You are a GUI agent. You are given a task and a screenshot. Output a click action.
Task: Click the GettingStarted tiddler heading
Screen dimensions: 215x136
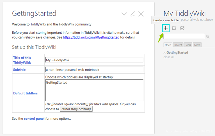[34, 13]
